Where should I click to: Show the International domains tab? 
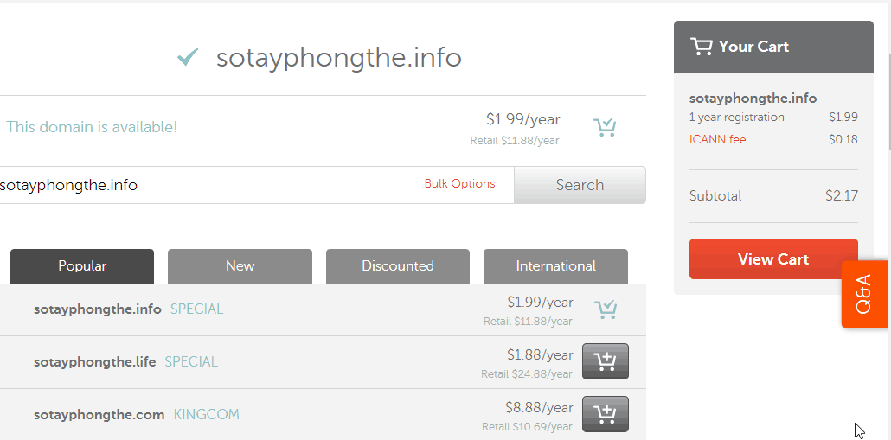pos(555,265)
